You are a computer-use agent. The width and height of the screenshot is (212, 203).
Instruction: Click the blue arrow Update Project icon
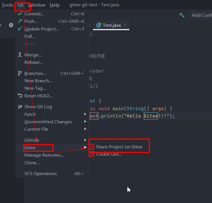[x=20, y=28]
